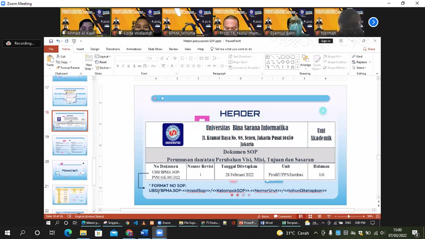Toggle the Comments pane in status bar
425x239 pixels.
(x=283, y=216)
